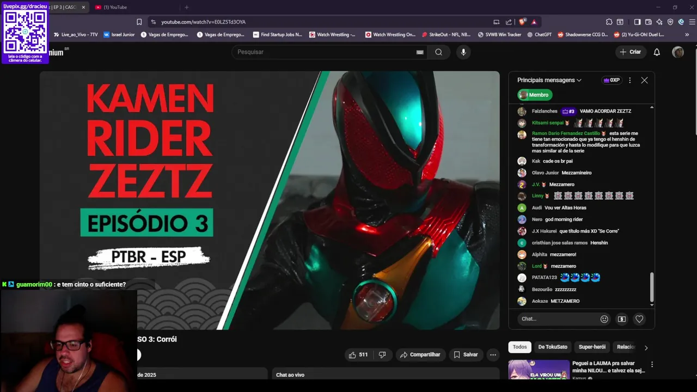Open Live_ao_Vivo - 7TV bookmark
This screenshot has height=392, width=697.
[75, 34]
